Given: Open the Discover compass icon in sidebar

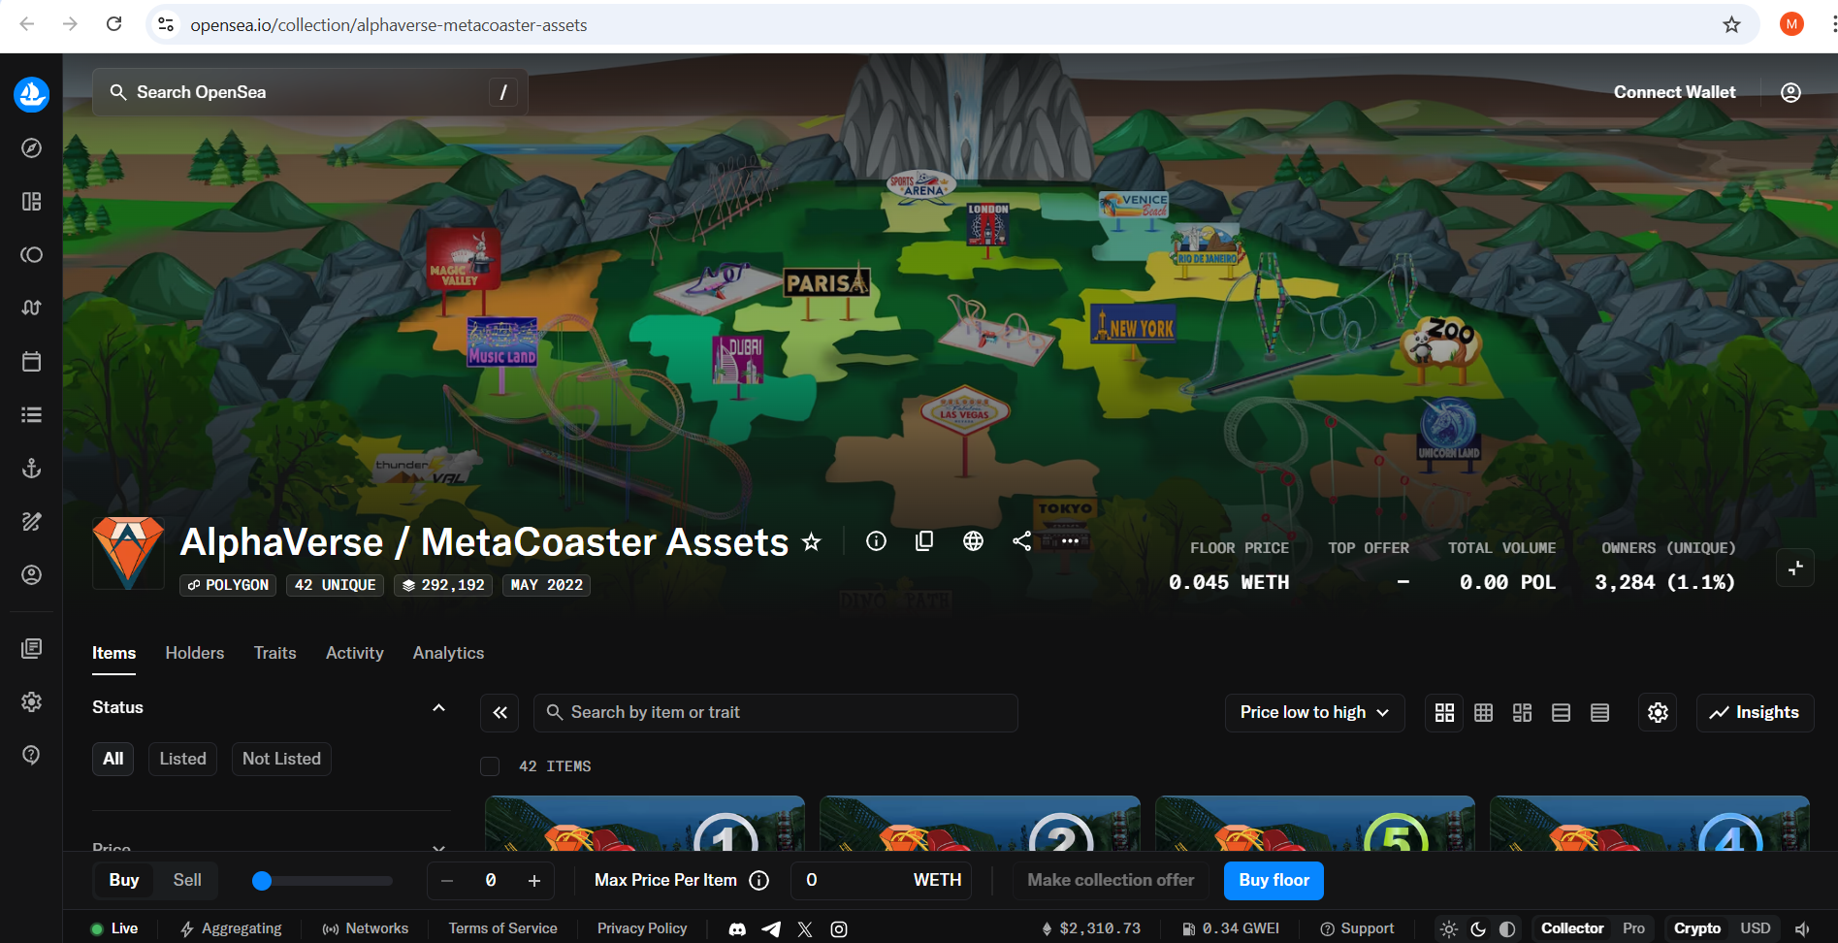Looking at the screenshot, I should tap(31, 147).
